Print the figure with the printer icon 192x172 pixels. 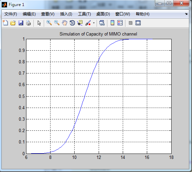tap(28, 23)
